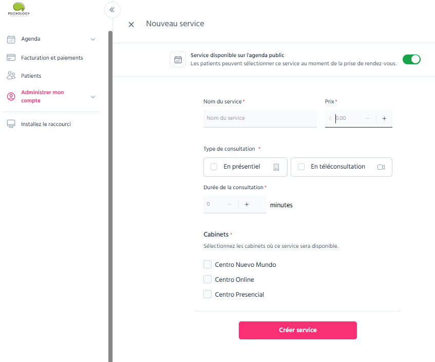
Task: Expand the Administrer mon compte chevron
Action: click(x=93, y=97)
